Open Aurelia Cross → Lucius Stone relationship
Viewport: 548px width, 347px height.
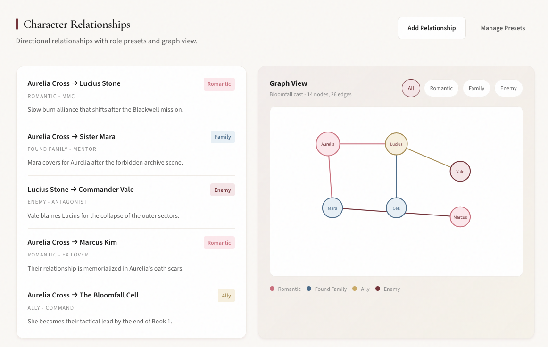[x=74, y=83]
